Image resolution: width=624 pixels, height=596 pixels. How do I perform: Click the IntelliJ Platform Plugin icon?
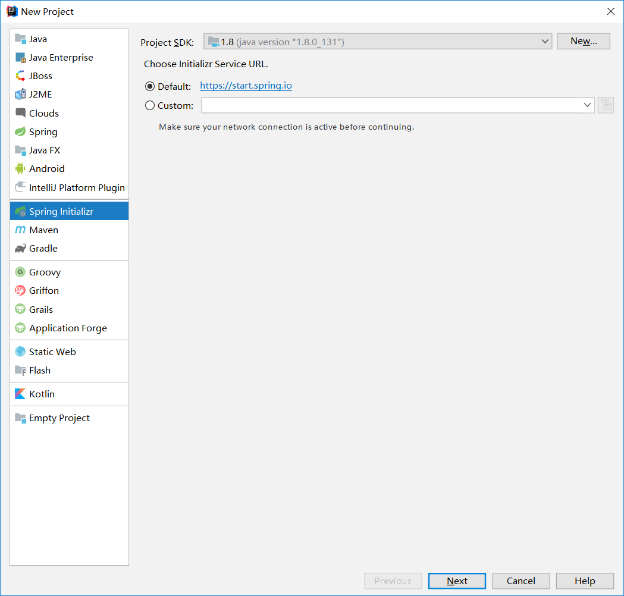coord(20,187)
